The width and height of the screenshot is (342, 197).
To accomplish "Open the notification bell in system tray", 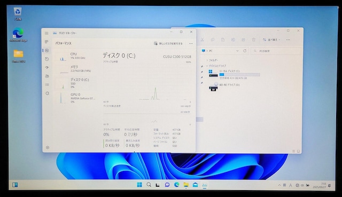I will (330, 185).
